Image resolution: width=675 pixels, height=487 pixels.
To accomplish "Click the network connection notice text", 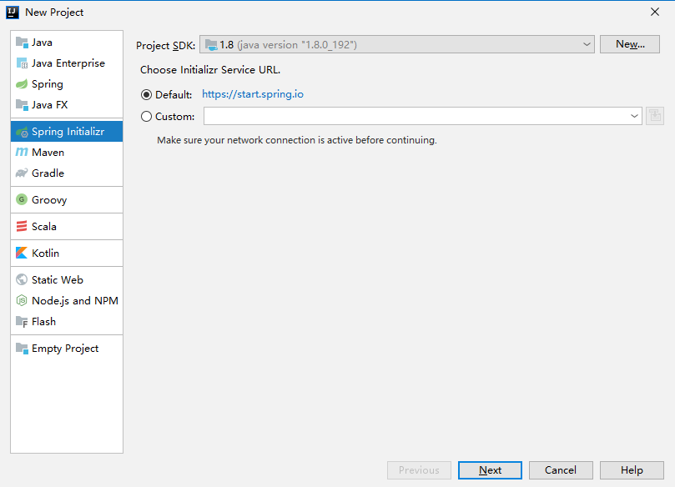I will [x=296, y=140].
